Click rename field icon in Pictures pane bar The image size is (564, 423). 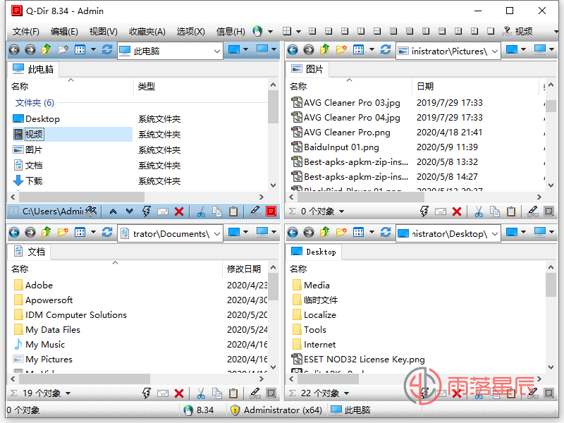441,211
